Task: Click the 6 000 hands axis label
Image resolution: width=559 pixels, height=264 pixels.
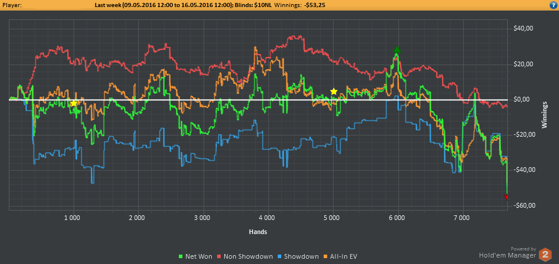Action: [398, 216]
